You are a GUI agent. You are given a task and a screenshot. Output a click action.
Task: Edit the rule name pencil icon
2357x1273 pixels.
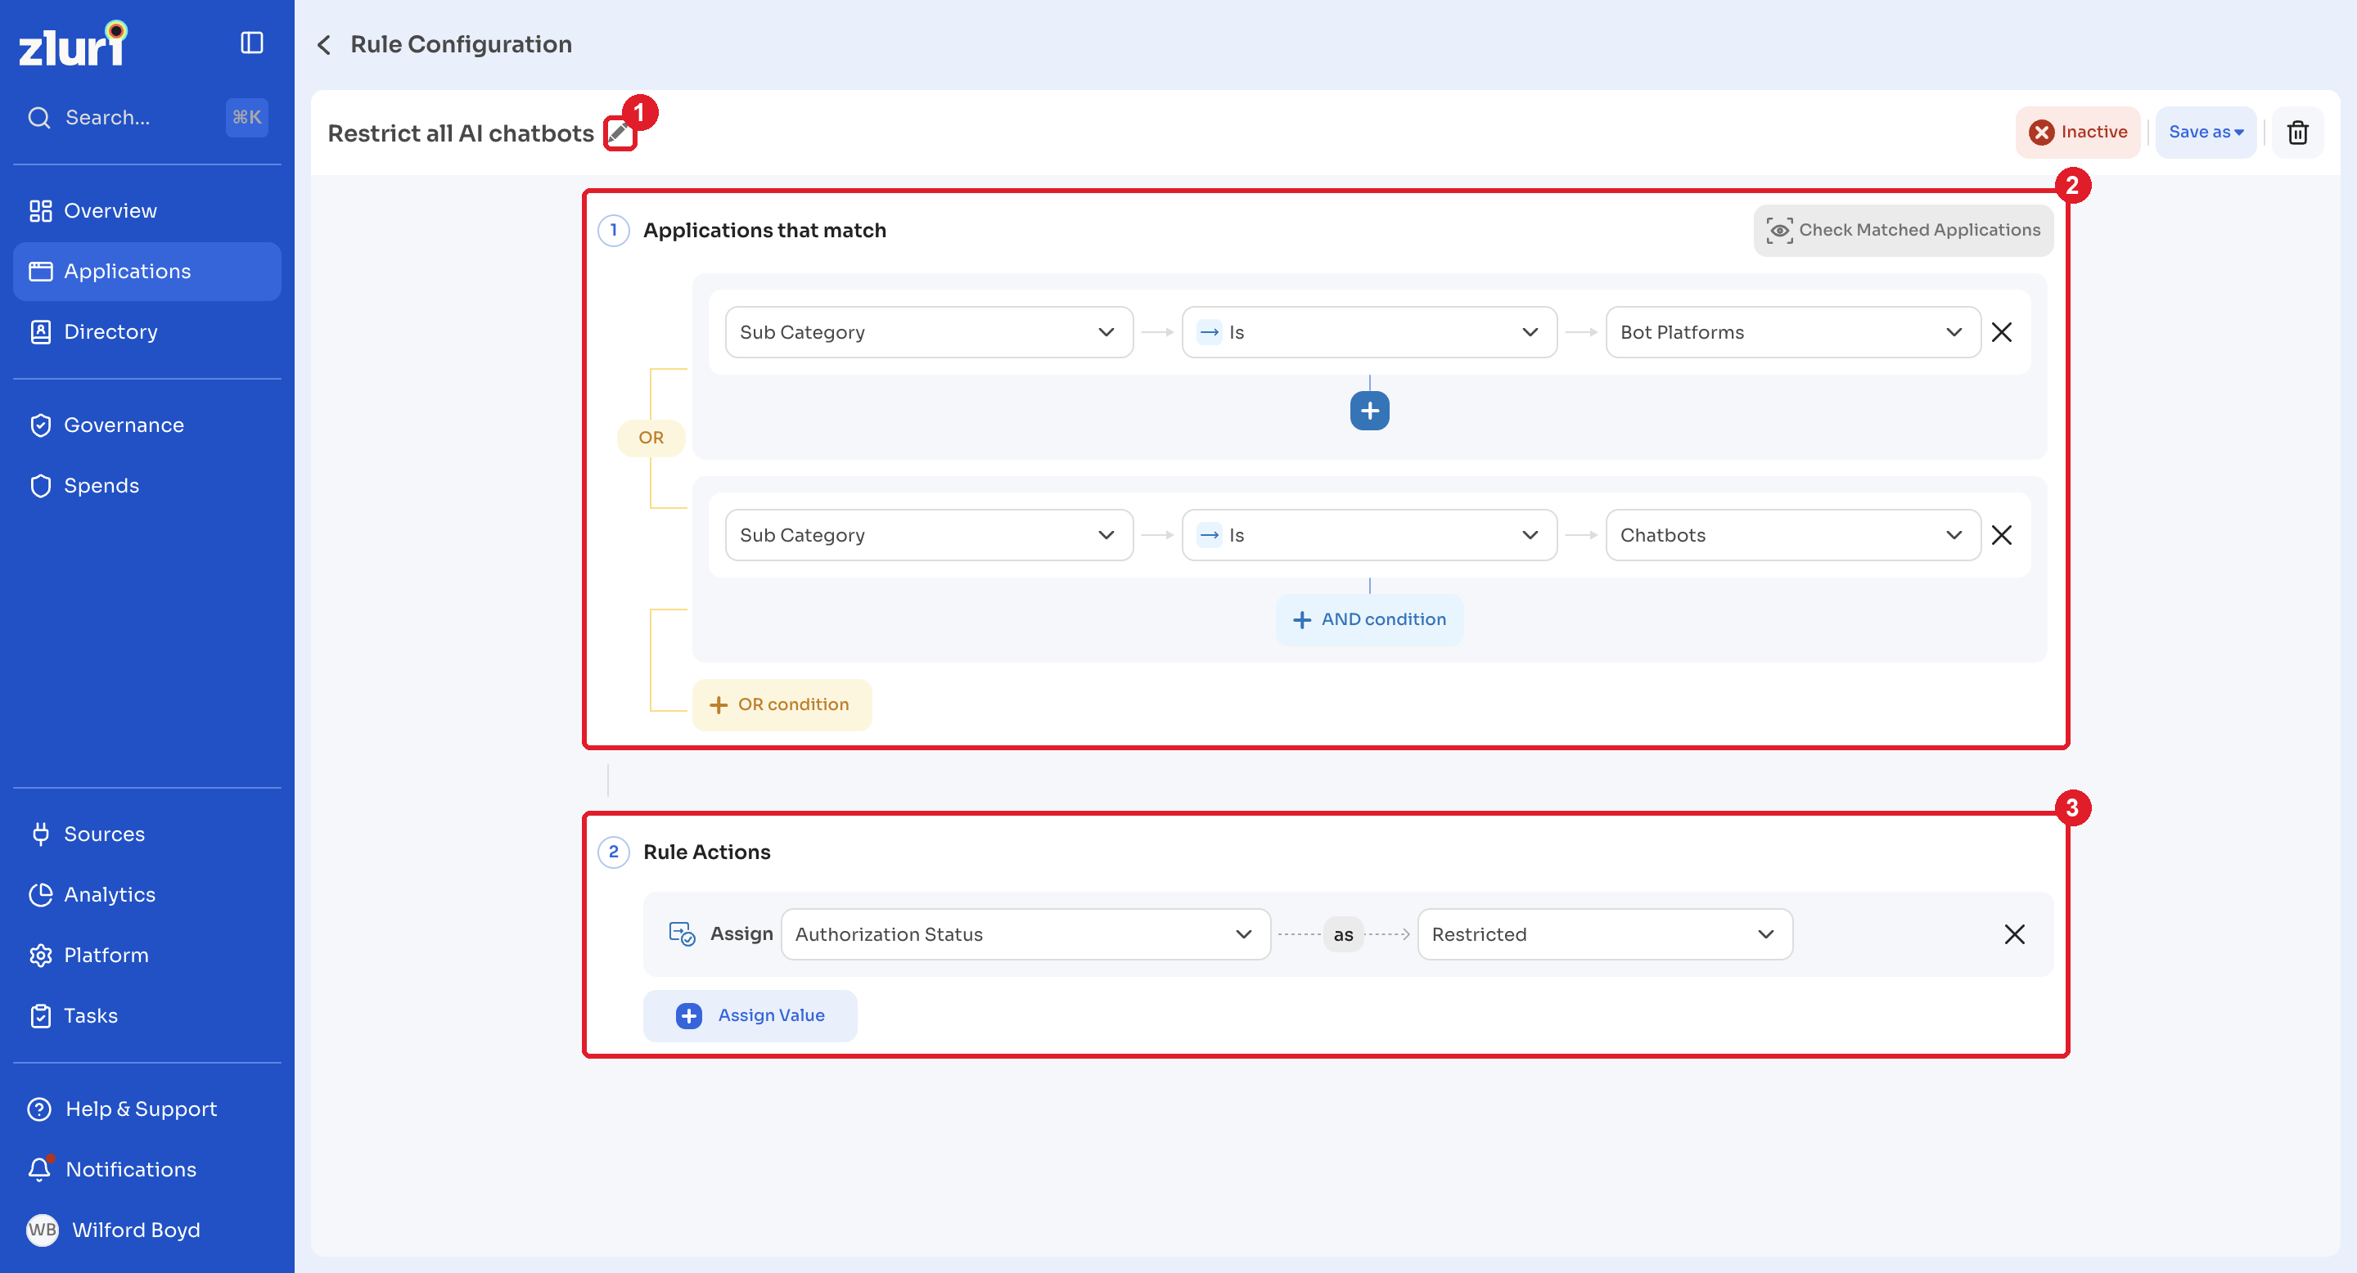coord(619,133)
